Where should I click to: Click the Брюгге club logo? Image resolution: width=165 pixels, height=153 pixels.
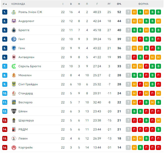(14, 30)
